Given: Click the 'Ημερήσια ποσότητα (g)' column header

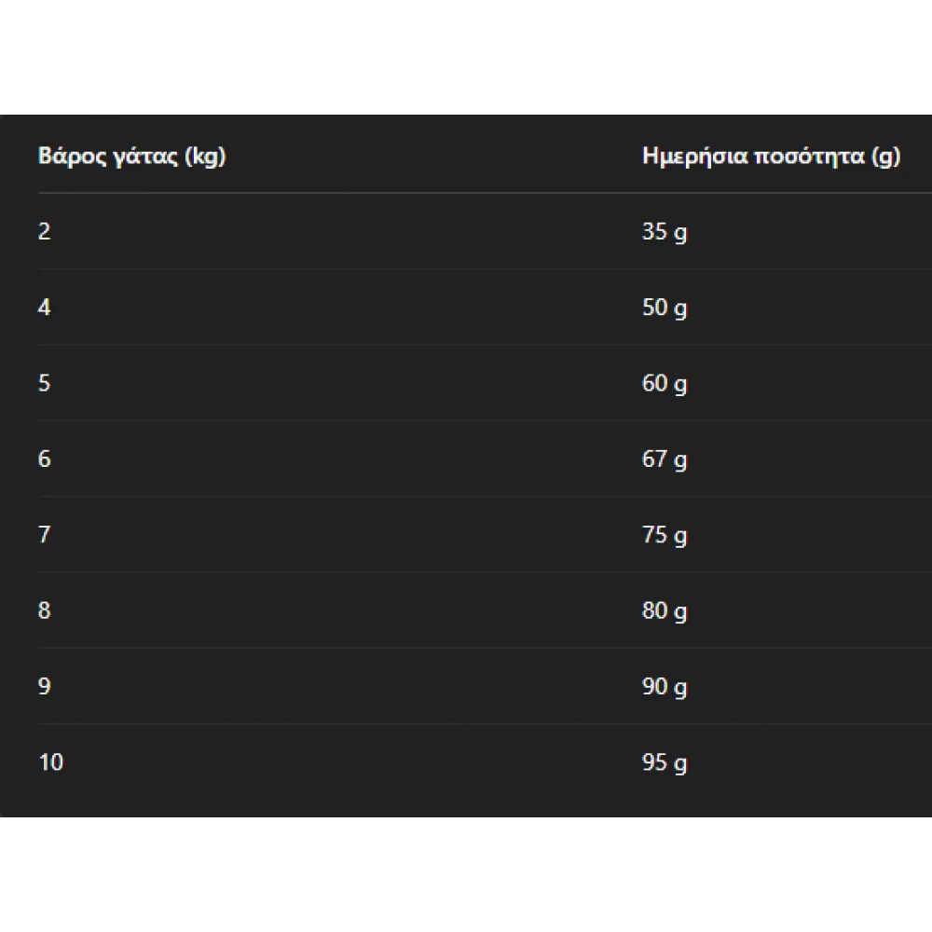Looking at the screenshot, I should 772,156.
